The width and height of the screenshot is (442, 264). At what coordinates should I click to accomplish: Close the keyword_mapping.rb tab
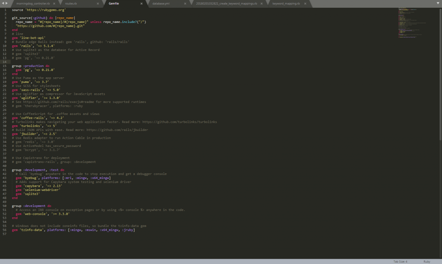[305, 3]
